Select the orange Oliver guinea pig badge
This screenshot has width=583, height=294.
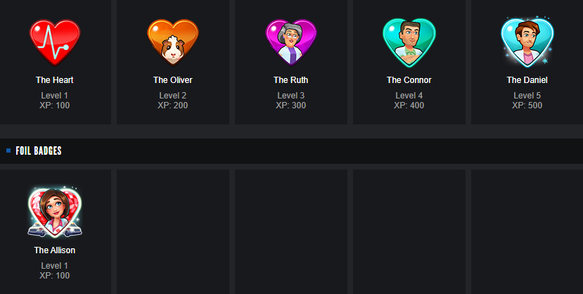pyautogui.click(x=173, y=42)
